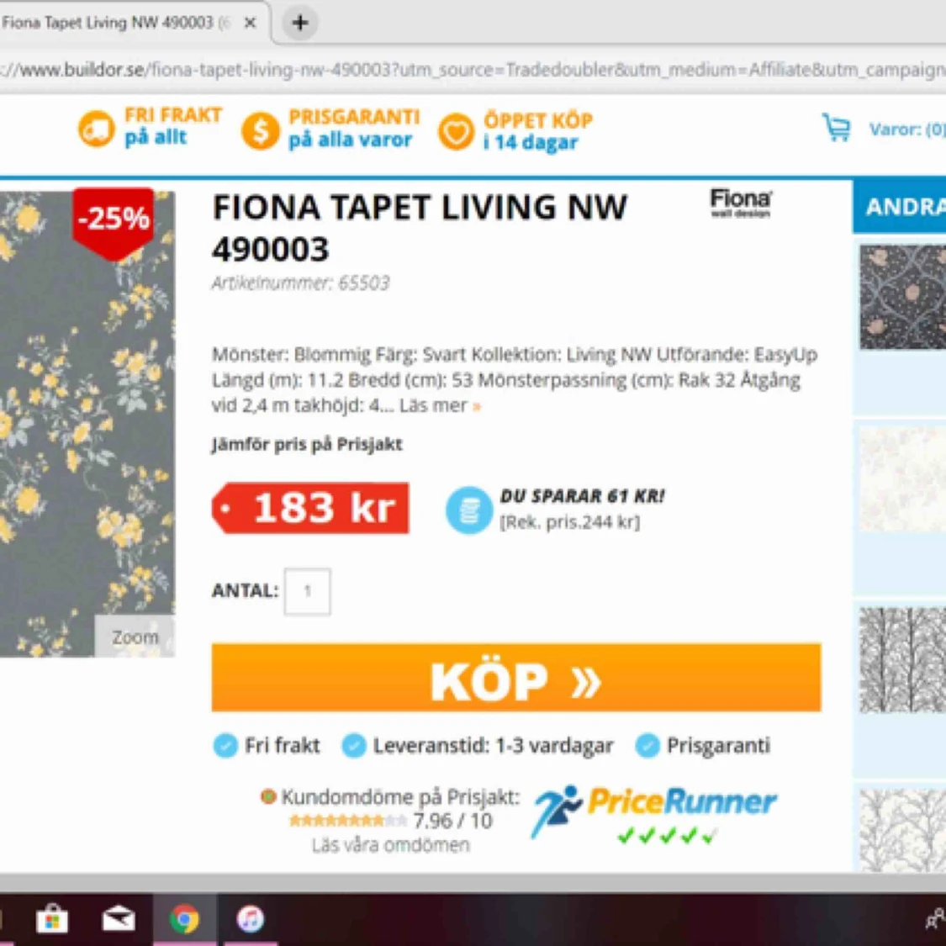Click the Chrome taskbar icon
Screen dimensions: 946x946
click(x=184, y=919)
